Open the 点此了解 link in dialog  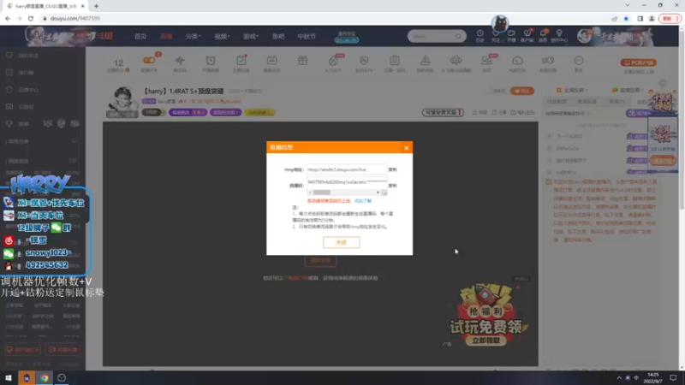363,201
